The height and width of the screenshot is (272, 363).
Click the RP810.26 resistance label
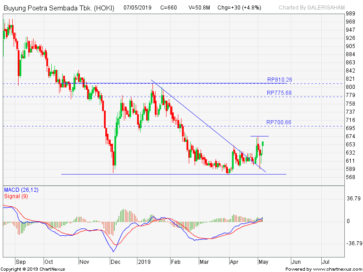tap(280, 80)
